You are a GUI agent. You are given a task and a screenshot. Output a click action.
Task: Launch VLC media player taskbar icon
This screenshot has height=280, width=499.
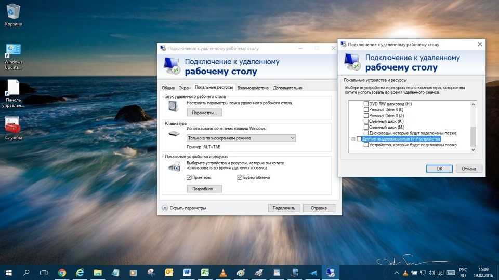pos(223,273)
